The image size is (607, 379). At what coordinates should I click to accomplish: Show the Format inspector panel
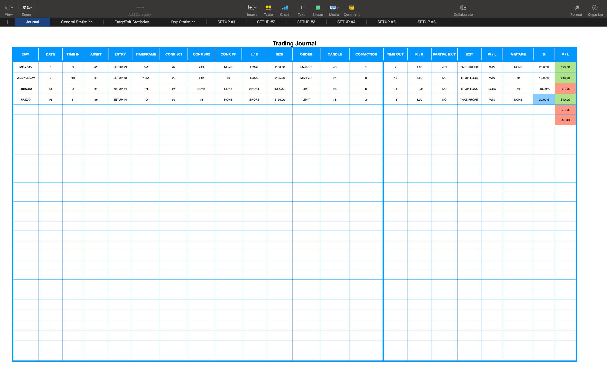576,8
